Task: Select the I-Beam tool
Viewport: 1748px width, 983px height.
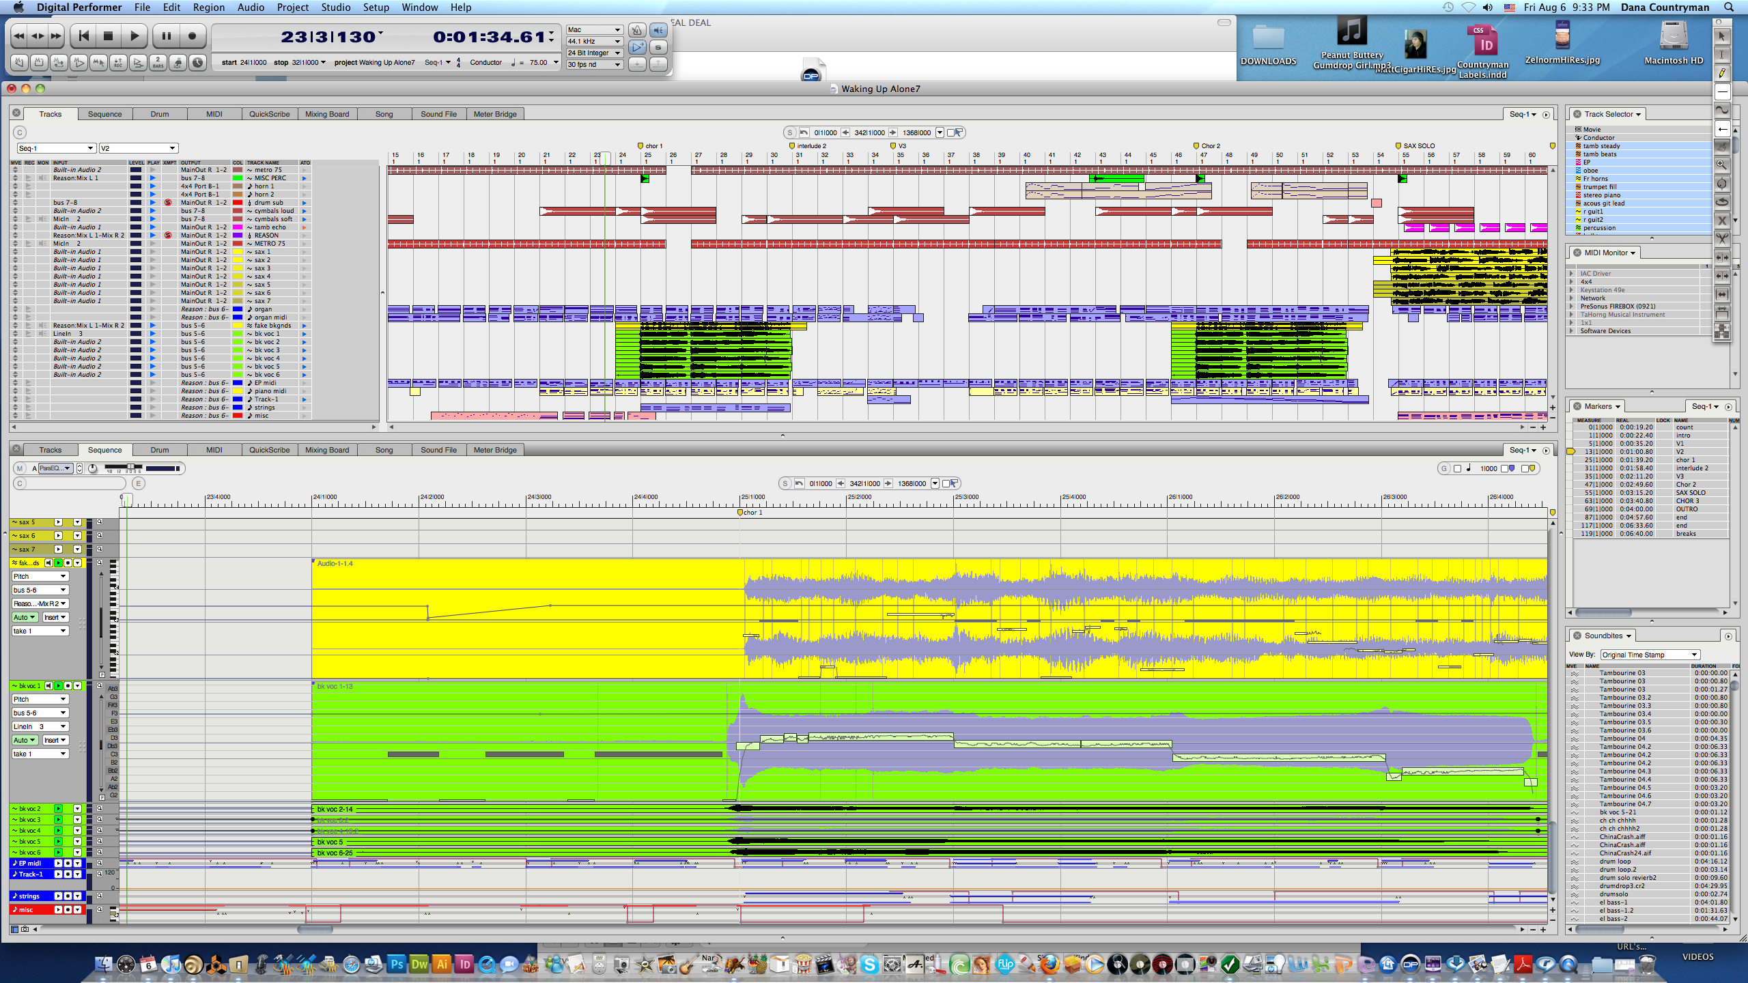Action: click(1722, 55)
